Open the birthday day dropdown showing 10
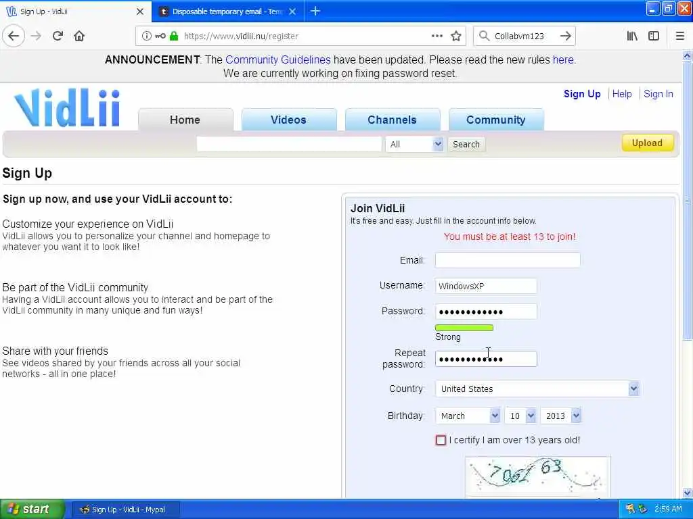Viewport: 693px width, 519px height. 520,416
